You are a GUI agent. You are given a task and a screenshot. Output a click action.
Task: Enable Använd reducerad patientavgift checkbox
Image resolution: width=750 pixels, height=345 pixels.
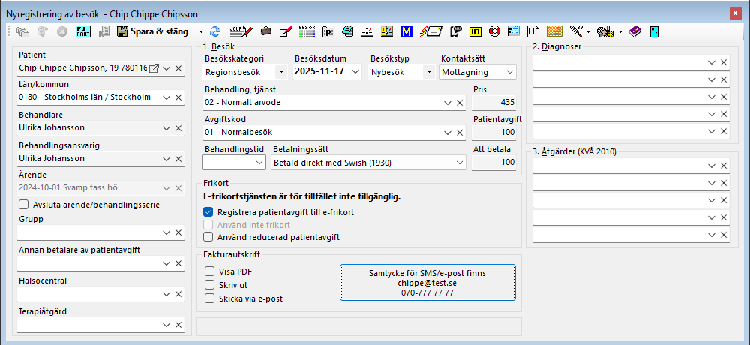pyautogui.click(x=208, y=237)
